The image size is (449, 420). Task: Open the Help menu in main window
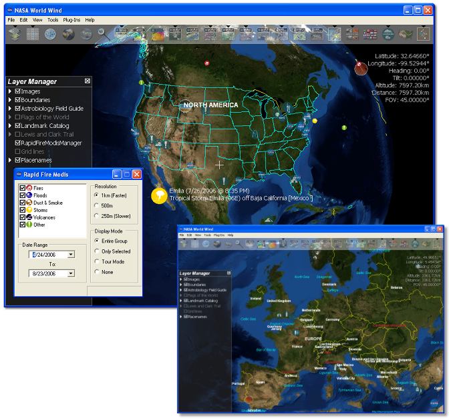pos(90,20)
